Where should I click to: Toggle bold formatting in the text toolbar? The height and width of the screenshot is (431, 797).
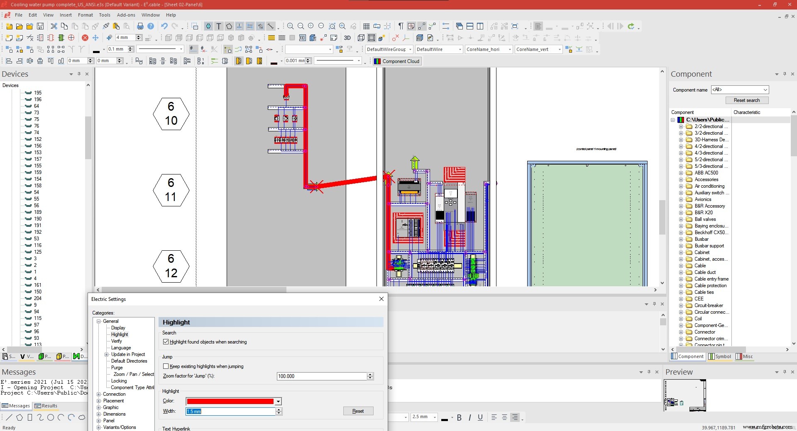(x=459, y=417)
